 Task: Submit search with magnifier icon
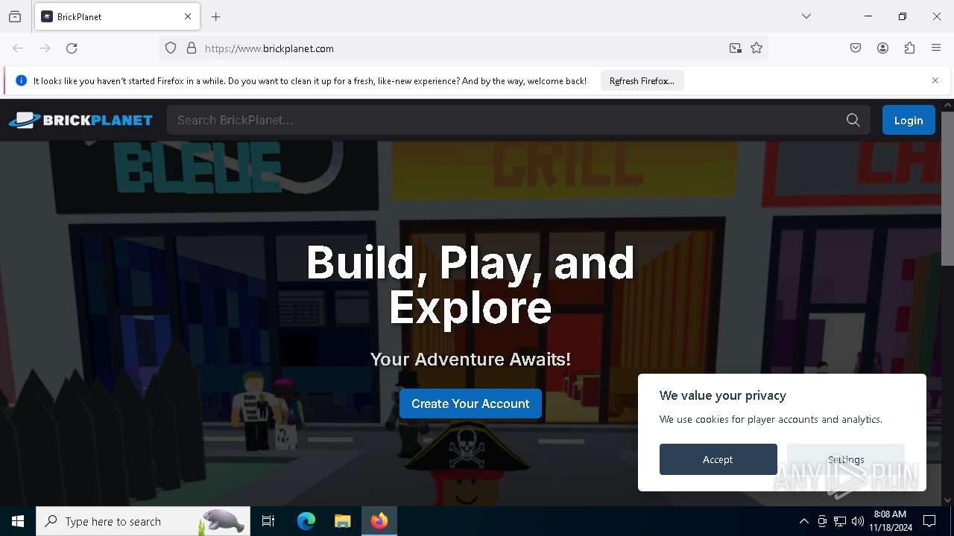click(853, 120)
